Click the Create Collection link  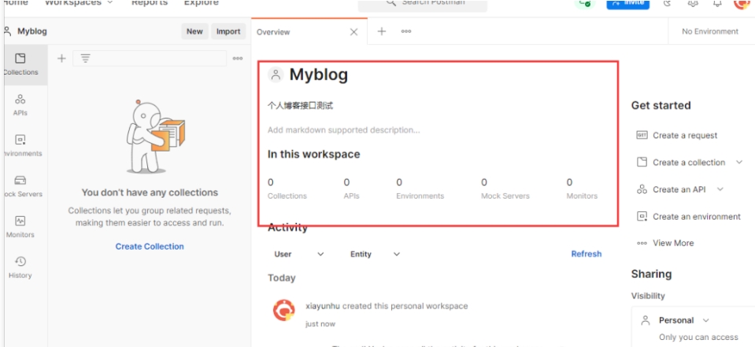pos(150,247)
